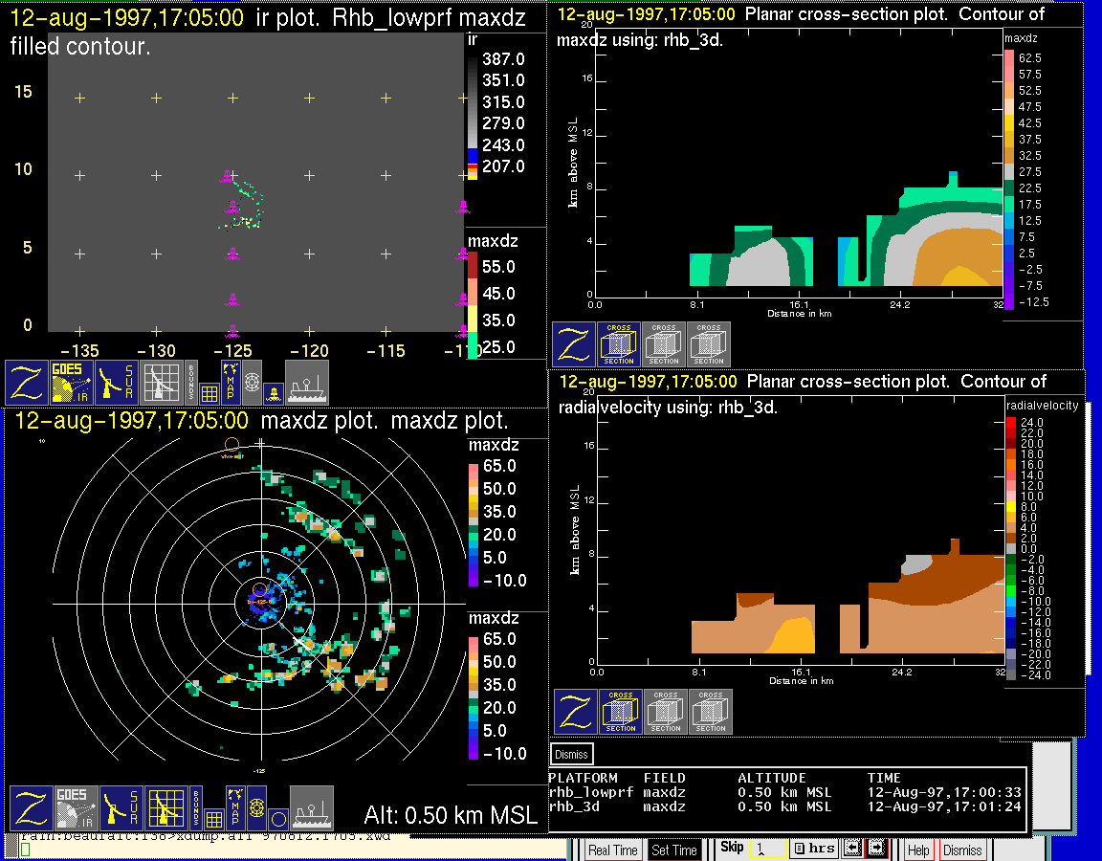This screenshot has width=1102, height=861.
Task: Step time forward with right arrow button
Action: point(876,849)
